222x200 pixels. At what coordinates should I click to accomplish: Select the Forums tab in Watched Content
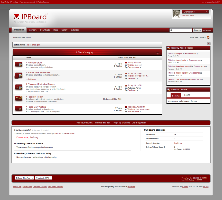pyautogui.click(x=176, y=96)
